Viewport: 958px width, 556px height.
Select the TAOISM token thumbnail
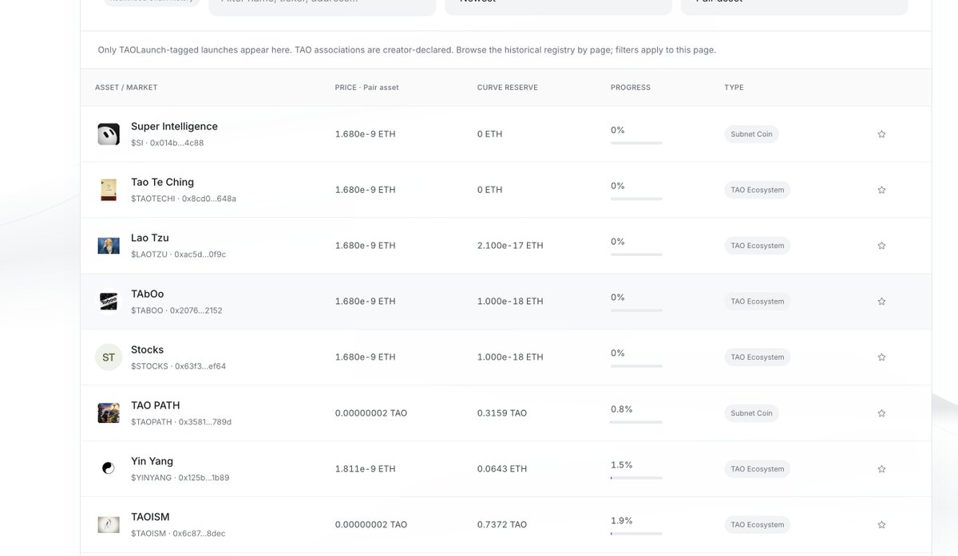pyautogui.click(x=109, y=525)
